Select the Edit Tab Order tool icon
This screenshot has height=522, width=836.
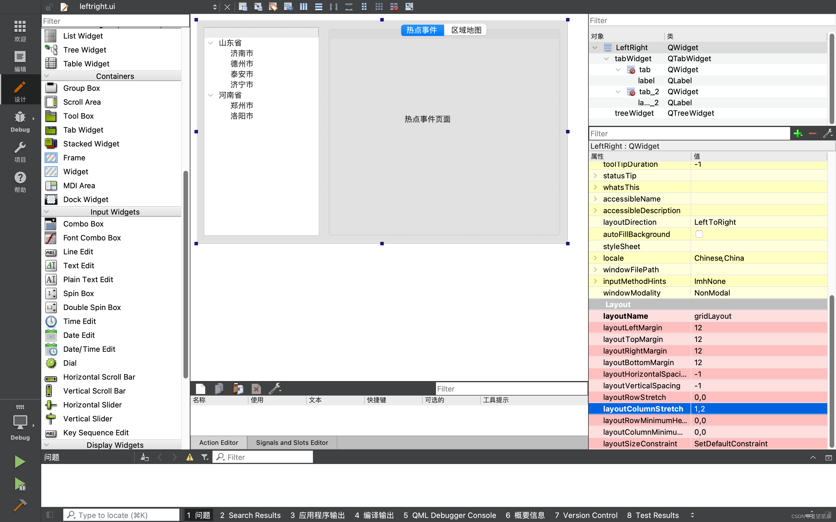click(288, 7)
